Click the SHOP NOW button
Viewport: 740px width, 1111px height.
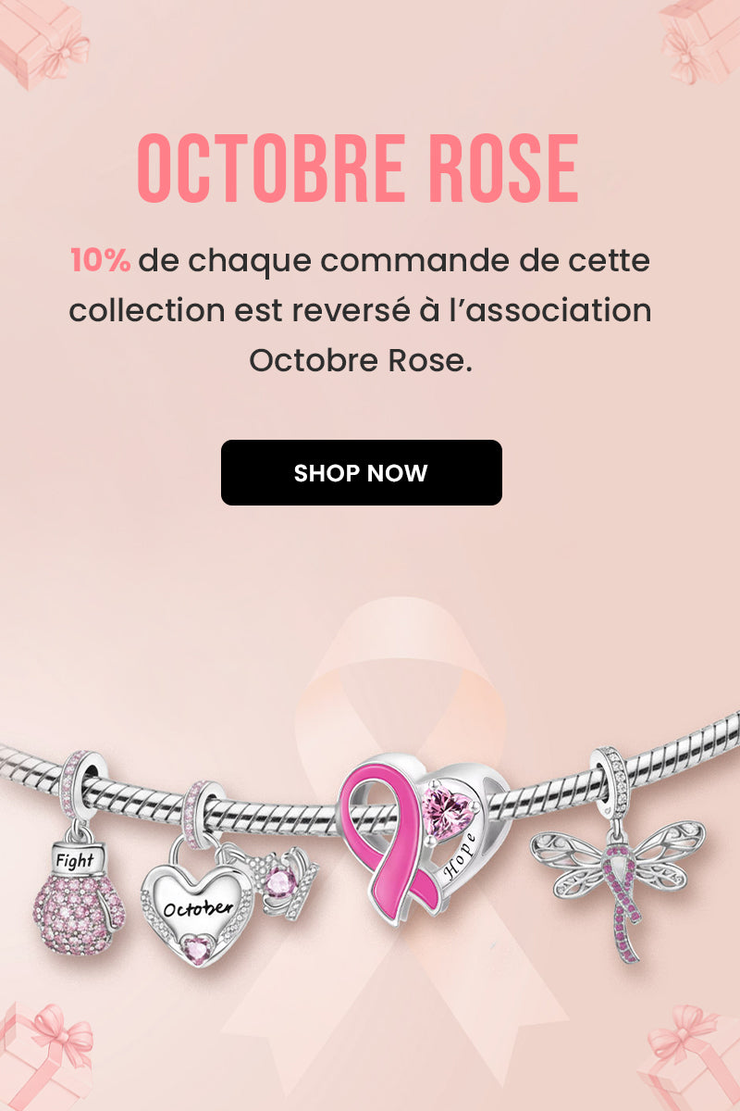[361, 472]
